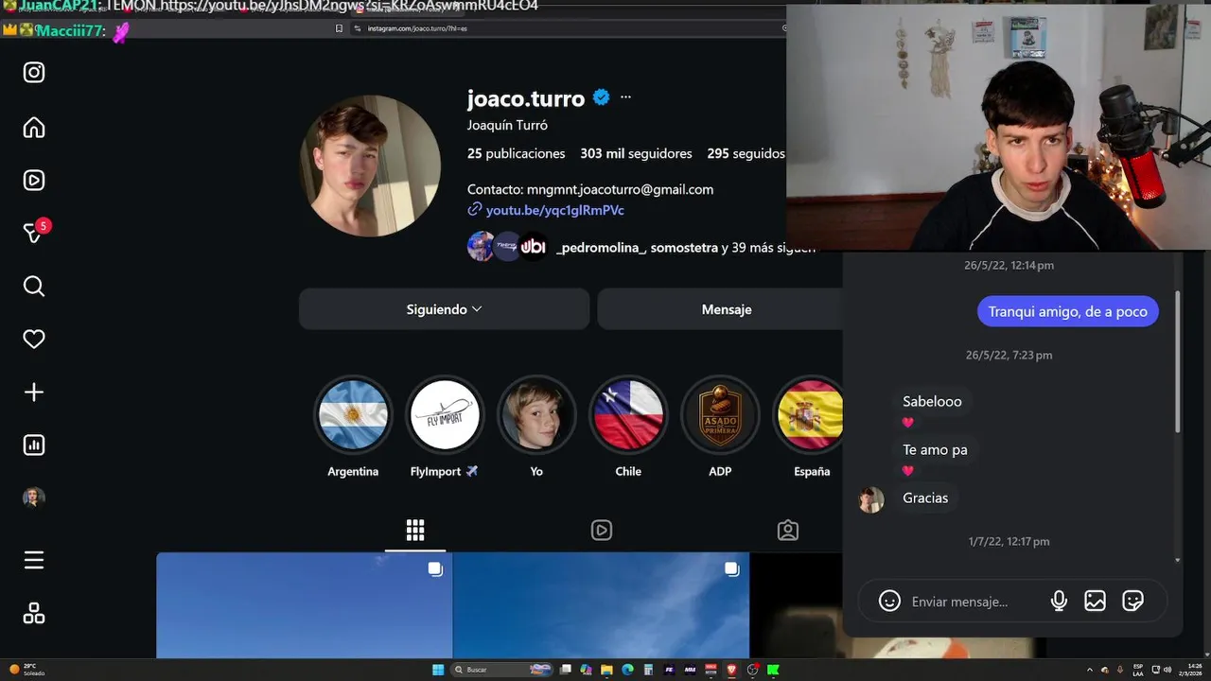Open the Reels icon in sidebar

(x=34, y=180)
